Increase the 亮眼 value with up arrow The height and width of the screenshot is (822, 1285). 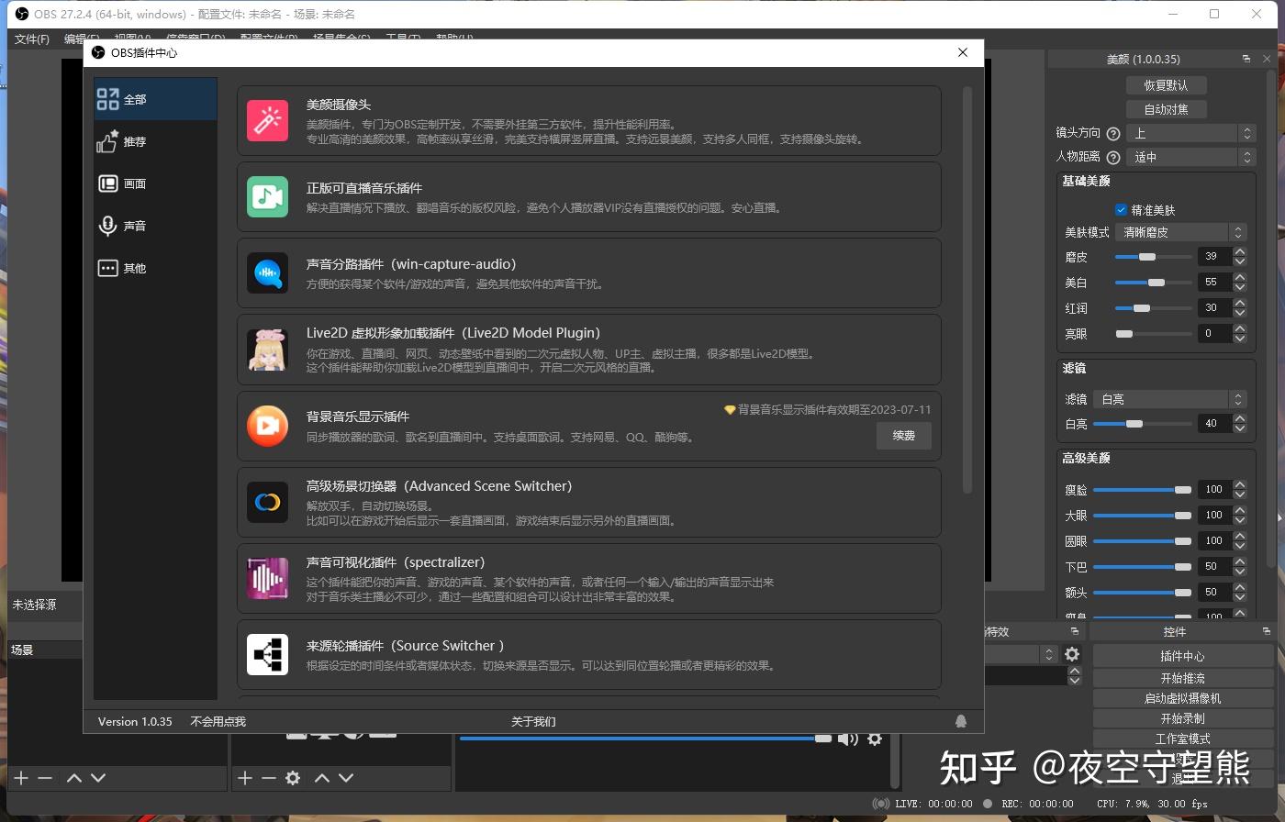(x=1240, y=329)
